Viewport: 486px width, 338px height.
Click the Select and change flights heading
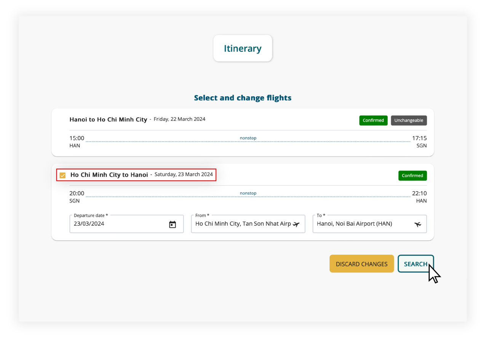pos(243,98)
